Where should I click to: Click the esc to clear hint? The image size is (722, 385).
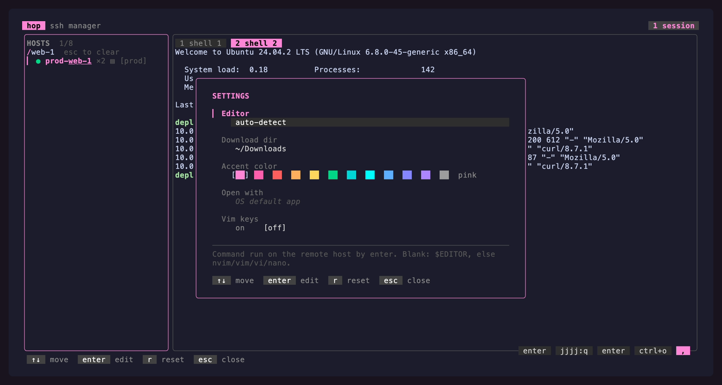[x=91, y=52]
